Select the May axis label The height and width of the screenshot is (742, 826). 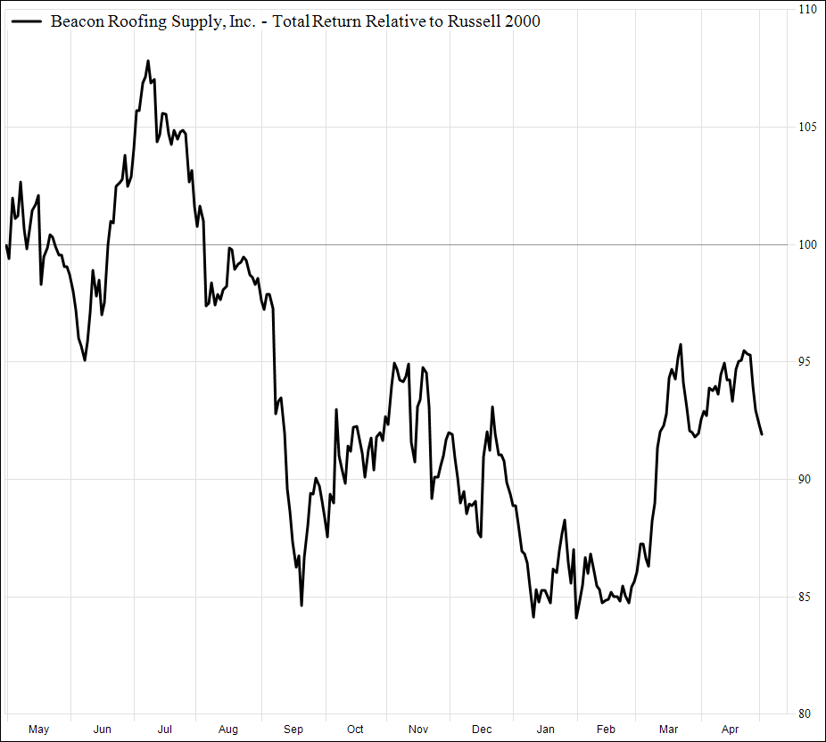38,729
